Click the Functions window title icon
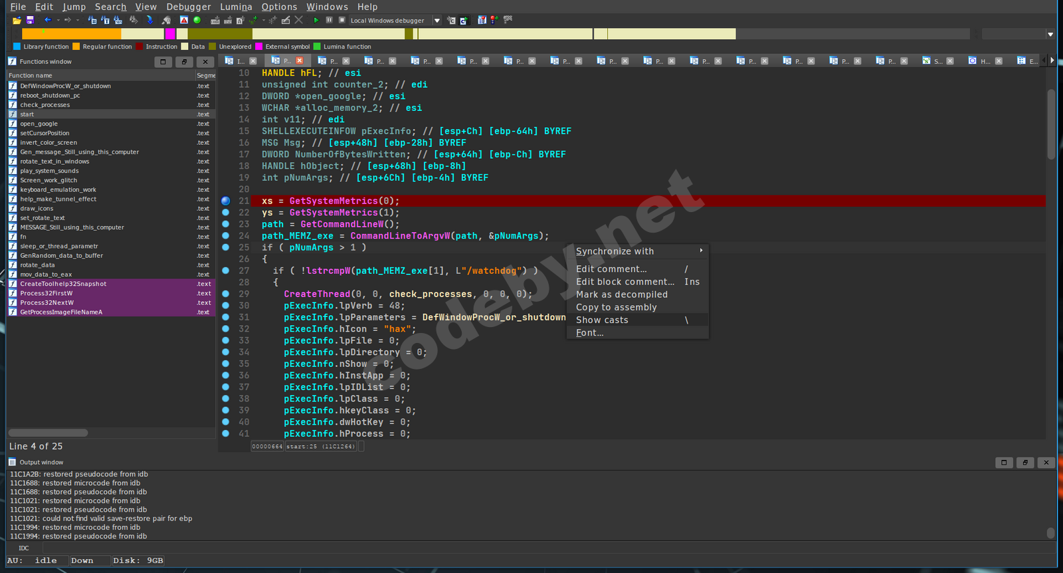This screenshot has width=1063, height=573. pos(12,62)
